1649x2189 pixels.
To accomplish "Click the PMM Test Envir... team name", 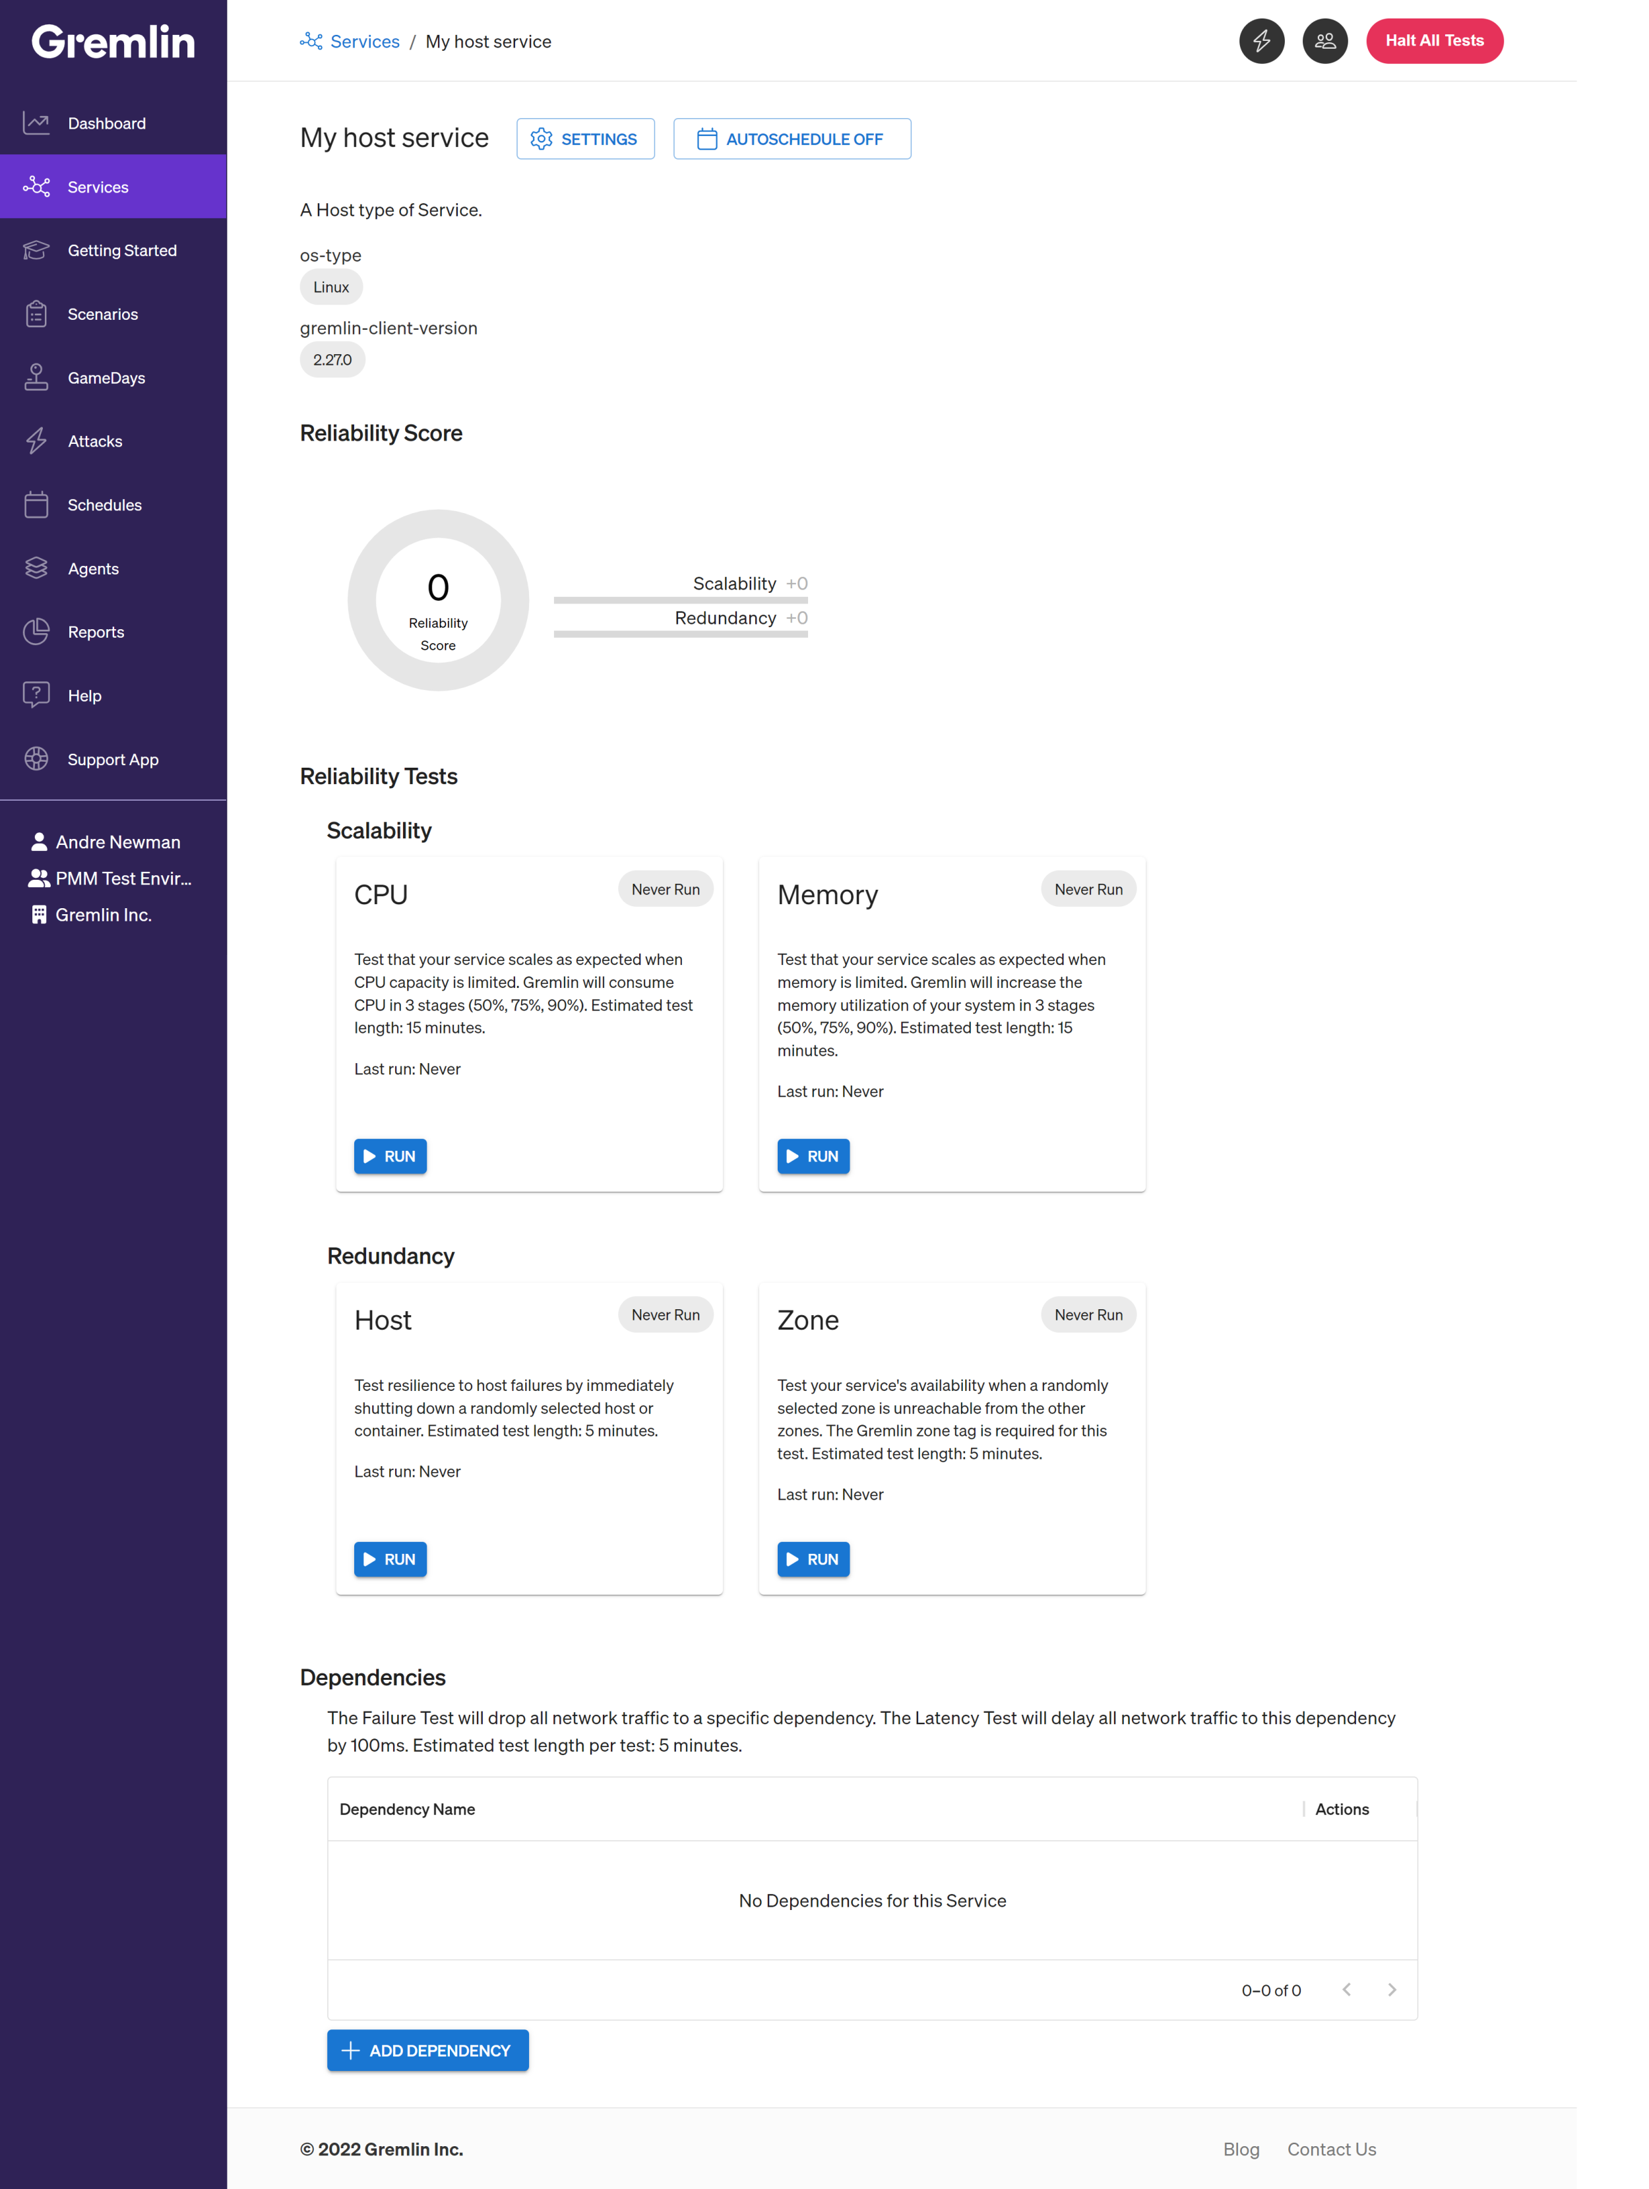I will [x=124, y=878].
